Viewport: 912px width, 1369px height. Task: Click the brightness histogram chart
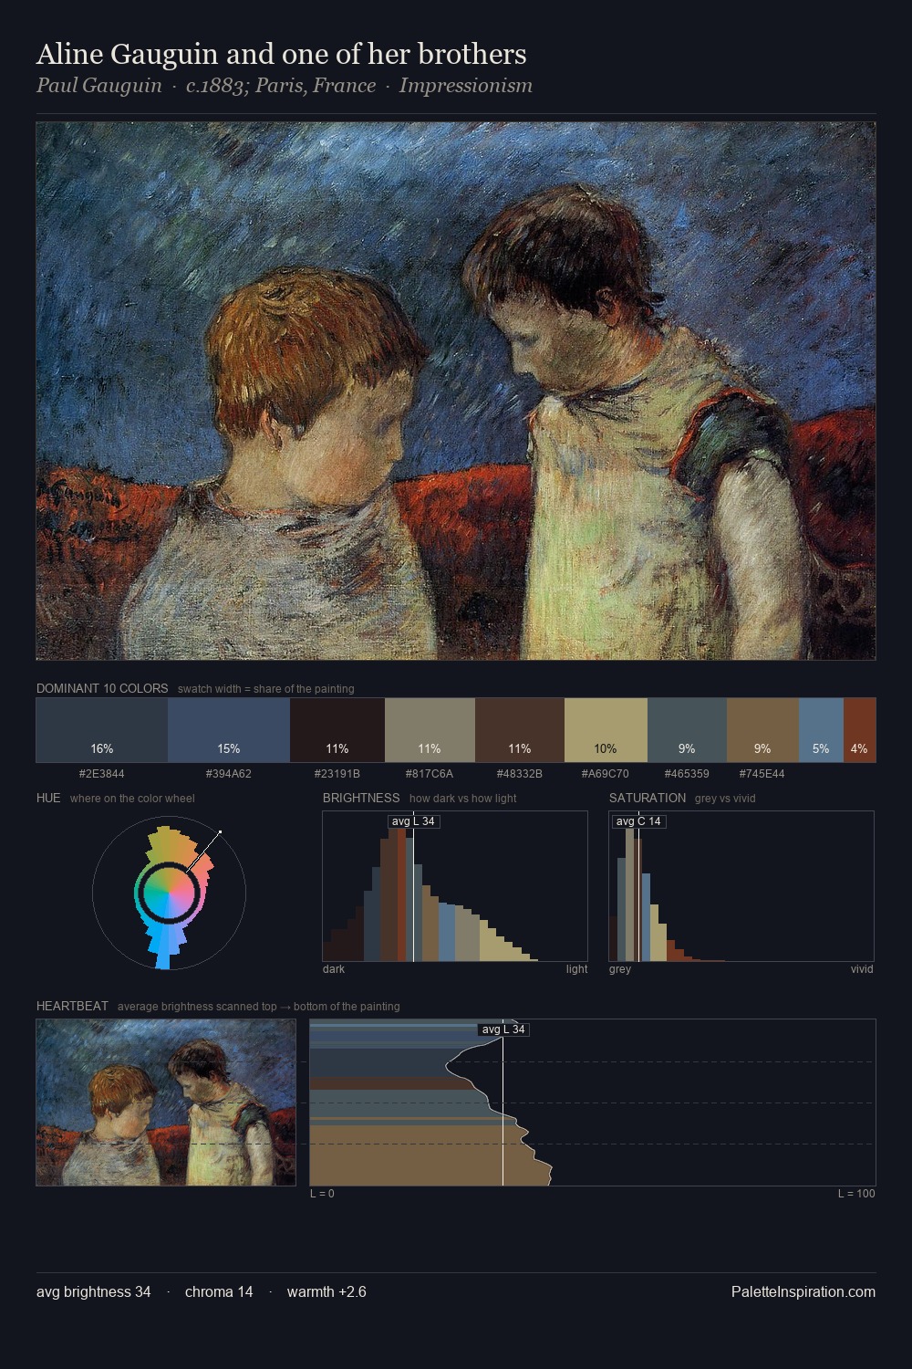(x=455, y=886)
